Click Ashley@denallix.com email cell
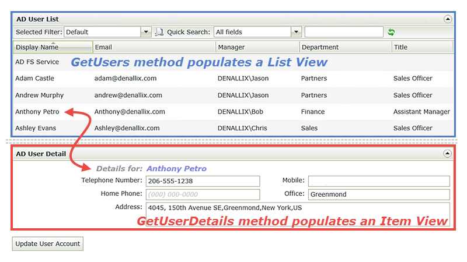This screenshot has height=262, width=467. (x=127, y=128)
